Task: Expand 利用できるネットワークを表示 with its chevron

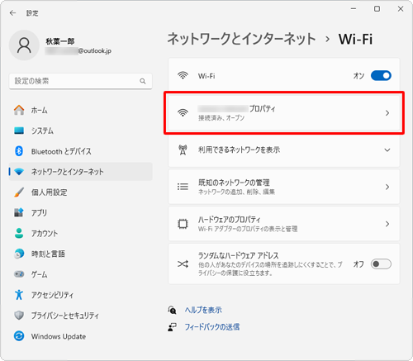Action: (387, 150)
